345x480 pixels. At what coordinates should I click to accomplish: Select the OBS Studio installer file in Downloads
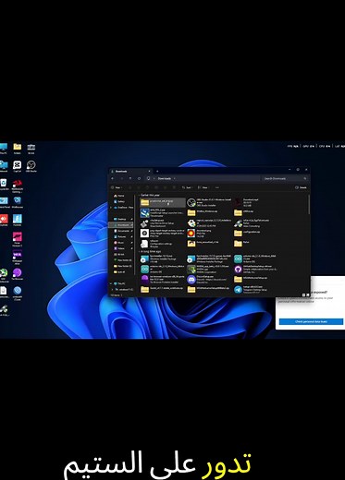tap(210, 202)
